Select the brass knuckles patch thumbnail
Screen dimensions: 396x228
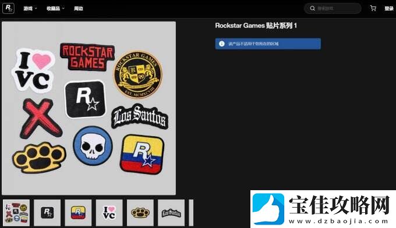[140, 213]
